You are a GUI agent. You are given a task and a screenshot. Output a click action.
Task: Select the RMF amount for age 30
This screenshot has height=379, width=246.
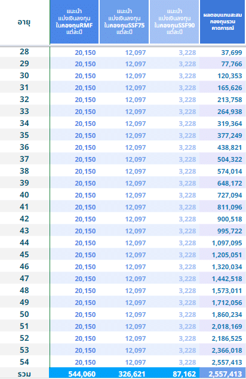click(x=85, y=76)
